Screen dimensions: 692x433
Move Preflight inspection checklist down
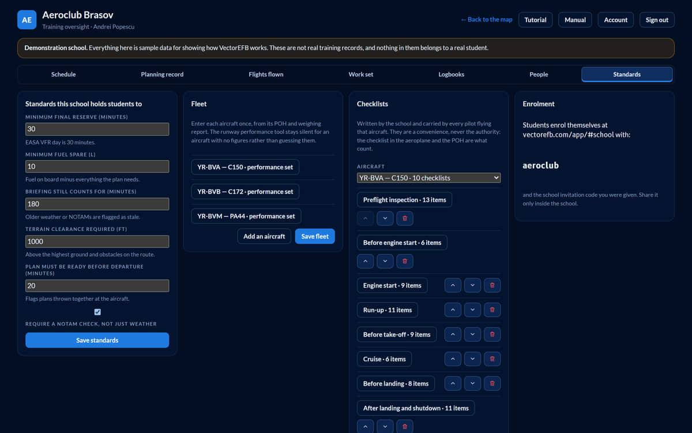[385, 218]
